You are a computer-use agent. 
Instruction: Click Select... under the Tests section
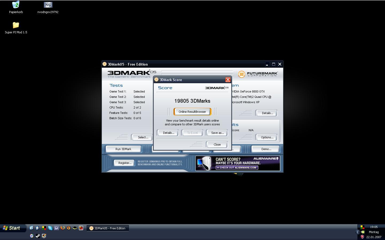143,137
